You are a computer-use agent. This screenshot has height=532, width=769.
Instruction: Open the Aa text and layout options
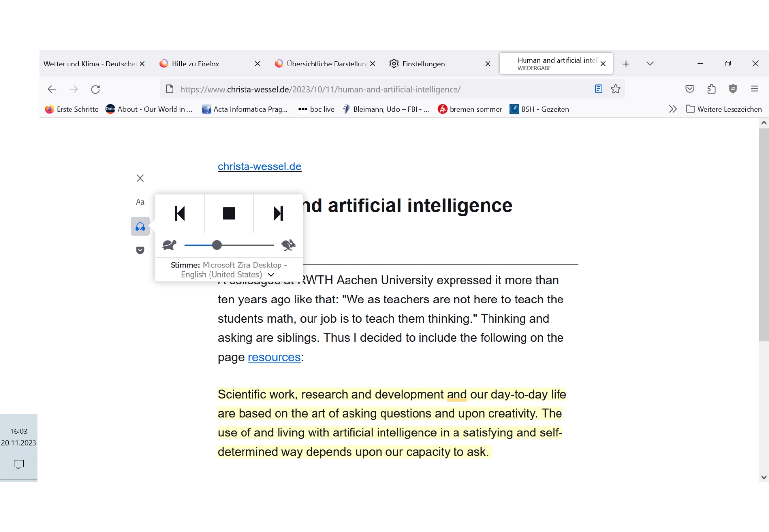[140, 202]
